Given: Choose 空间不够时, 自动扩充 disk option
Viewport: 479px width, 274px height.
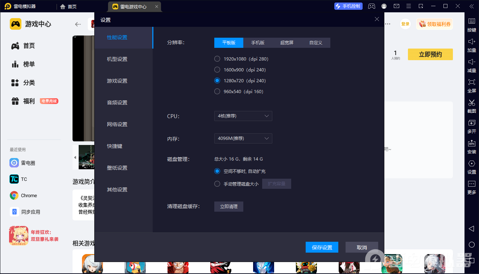Looking at the screenshot, I should [240, 171].
